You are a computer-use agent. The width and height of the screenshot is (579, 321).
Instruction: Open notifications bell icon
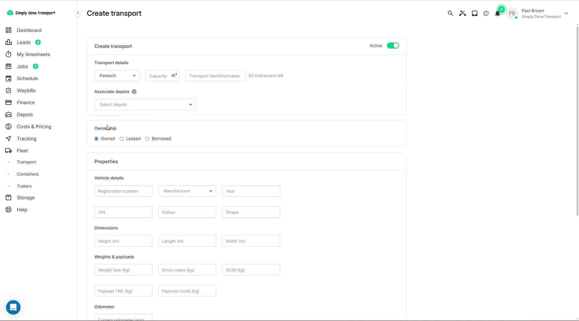point(498,14)
